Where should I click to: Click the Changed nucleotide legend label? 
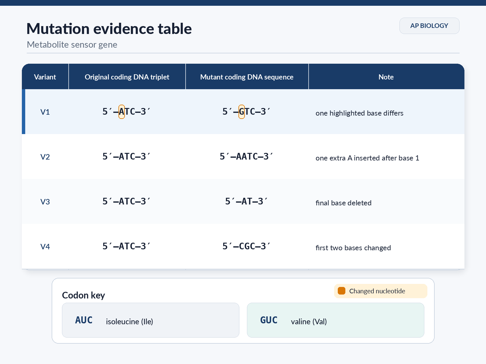click(x=377, y=291)
